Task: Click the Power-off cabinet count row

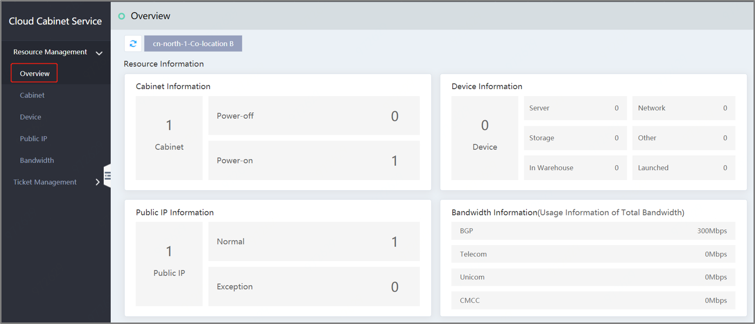Action: (314, 116)
